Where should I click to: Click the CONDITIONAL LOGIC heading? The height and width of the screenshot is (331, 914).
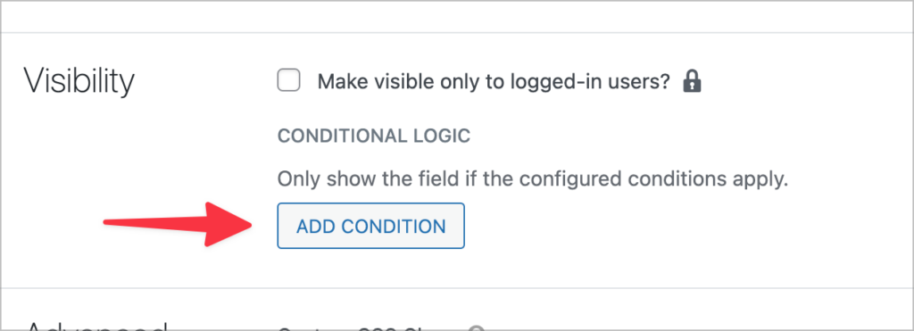(x=374, y=136)
